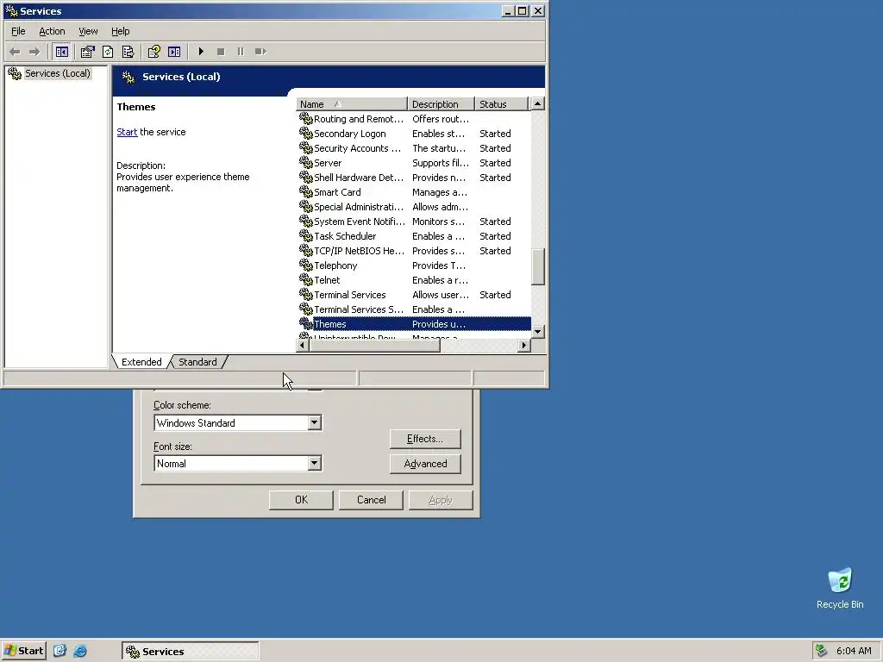The width and height of the screenshot is (883, 662).
Task: Click the Start link to start the service
Action: pos(127,132)
